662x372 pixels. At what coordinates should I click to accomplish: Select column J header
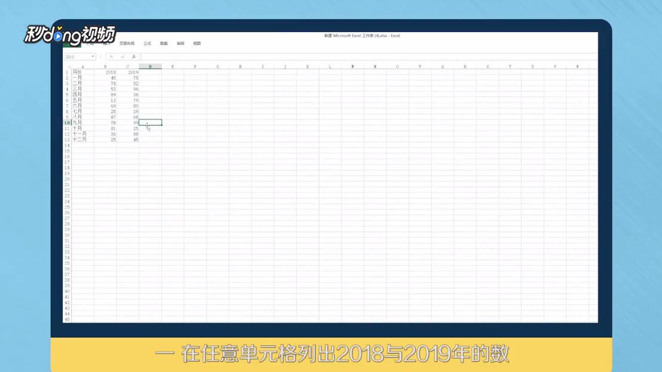[285, 67]
